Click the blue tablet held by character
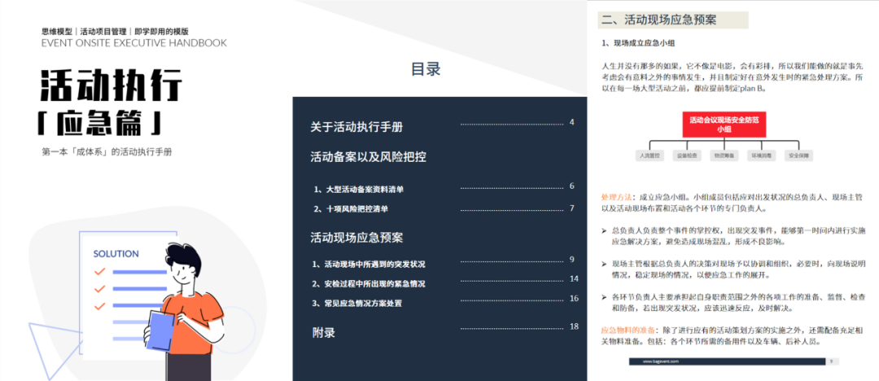This screenshot has width=879, height=381. (x=161, y=331)
